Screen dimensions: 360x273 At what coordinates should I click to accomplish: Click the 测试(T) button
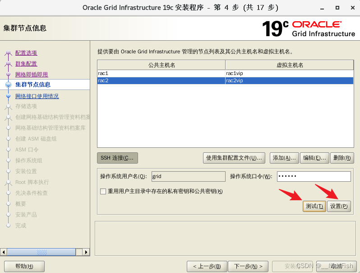[x=314, y=206]
